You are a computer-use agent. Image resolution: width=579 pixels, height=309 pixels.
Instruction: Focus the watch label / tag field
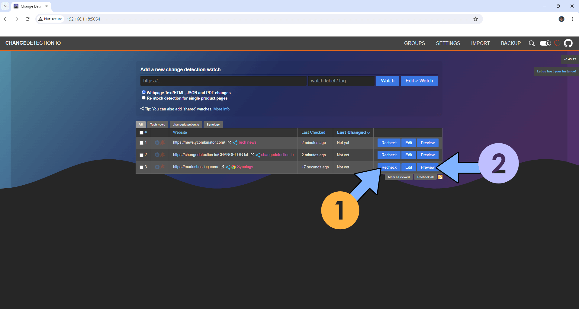point(341,81)
